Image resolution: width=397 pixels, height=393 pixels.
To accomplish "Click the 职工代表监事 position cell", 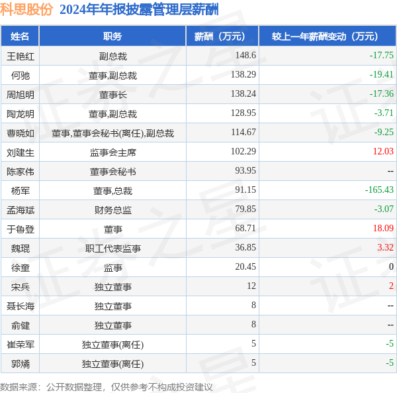I will (112, 249).
